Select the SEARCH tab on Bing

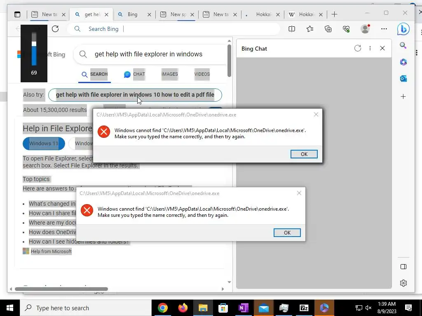tap(94, 74)
